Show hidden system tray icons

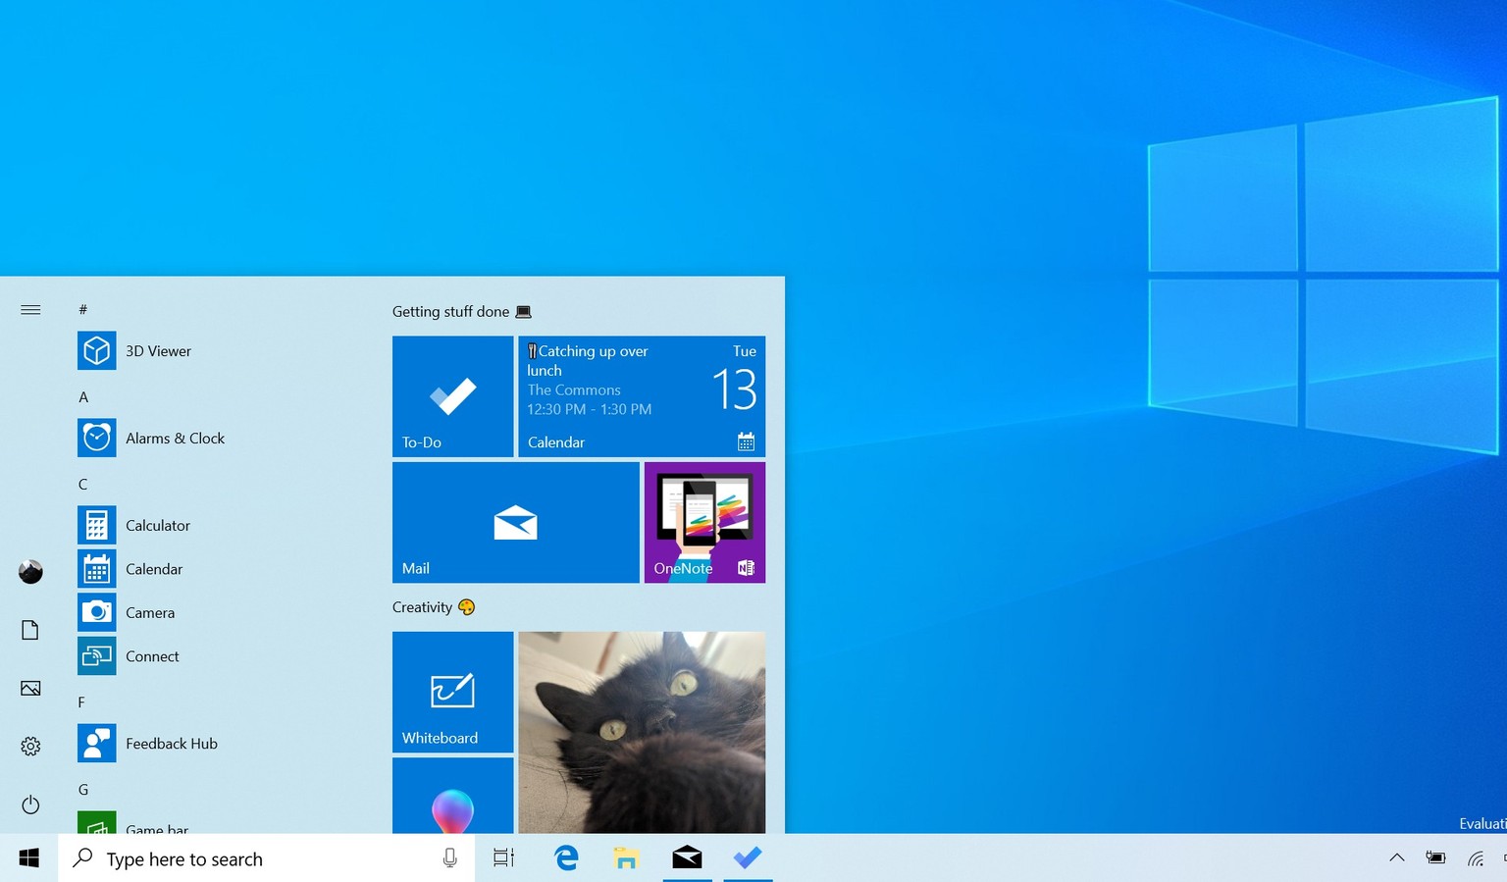pyautogui.click(x=1396, y=858)
